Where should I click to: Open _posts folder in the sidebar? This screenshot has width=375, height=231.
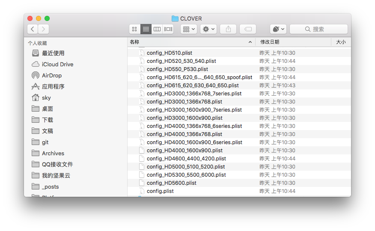[50, 187]
